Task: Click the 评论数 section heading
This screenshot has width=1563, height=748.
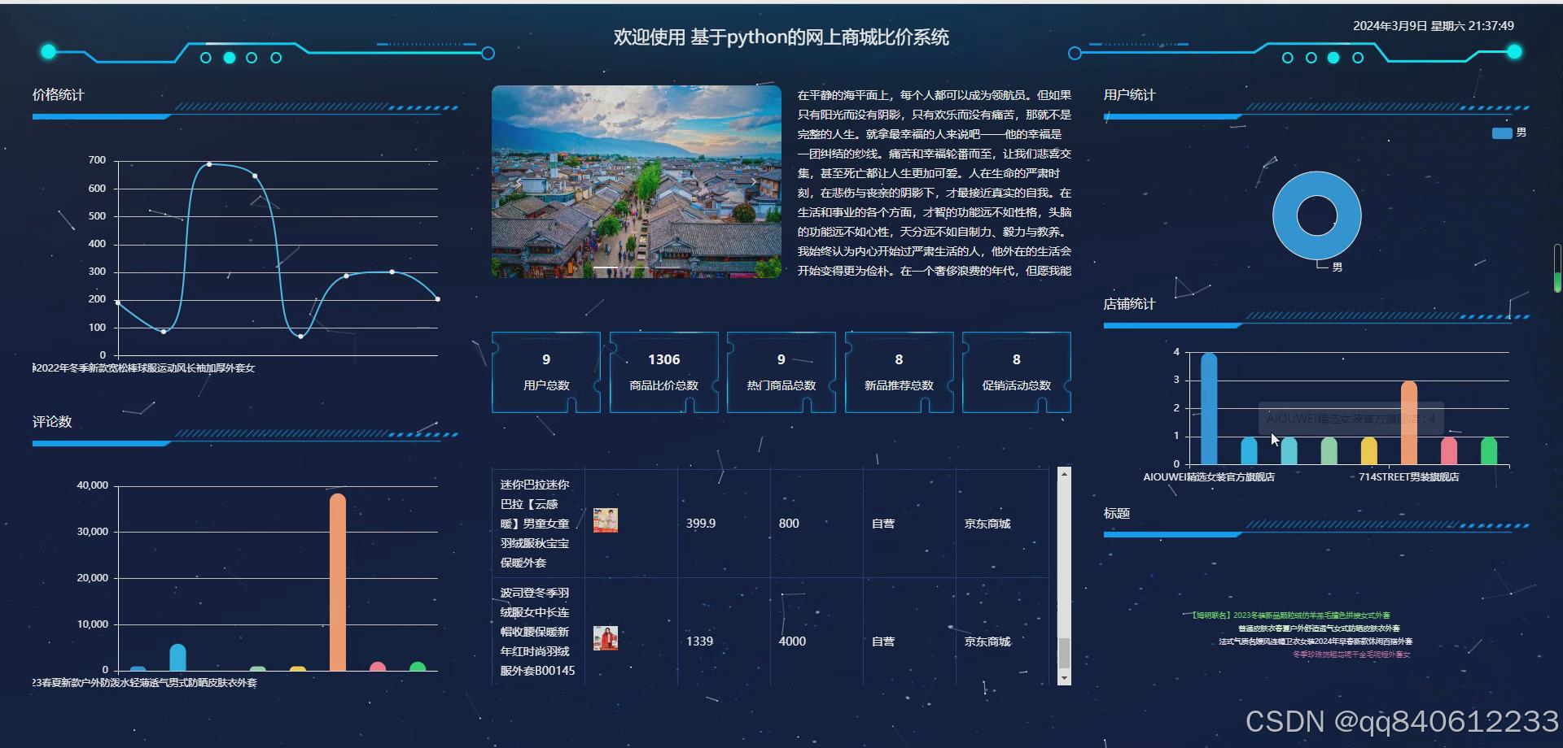Action: (52, 422)
